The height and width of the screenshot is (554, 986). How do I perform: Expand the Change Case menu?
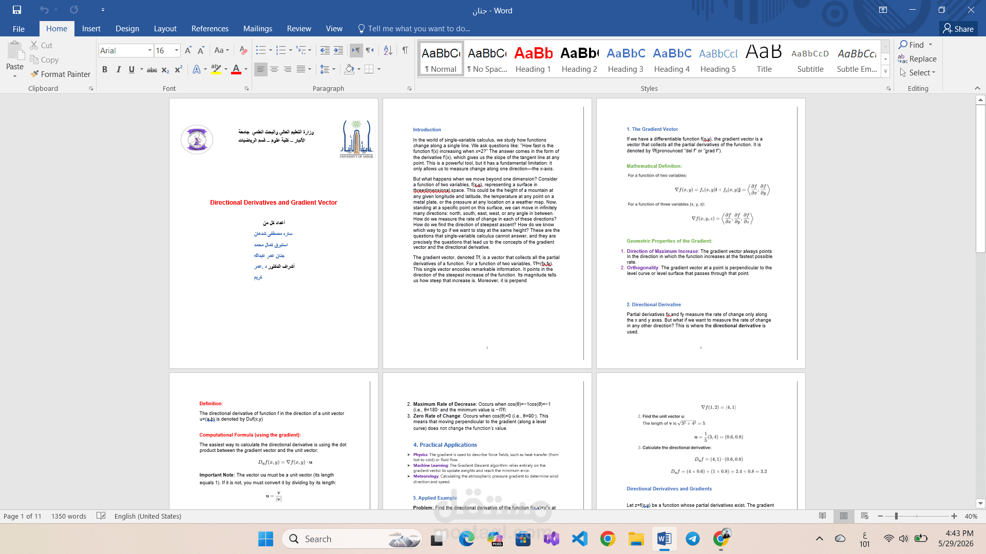pos(221,50)
